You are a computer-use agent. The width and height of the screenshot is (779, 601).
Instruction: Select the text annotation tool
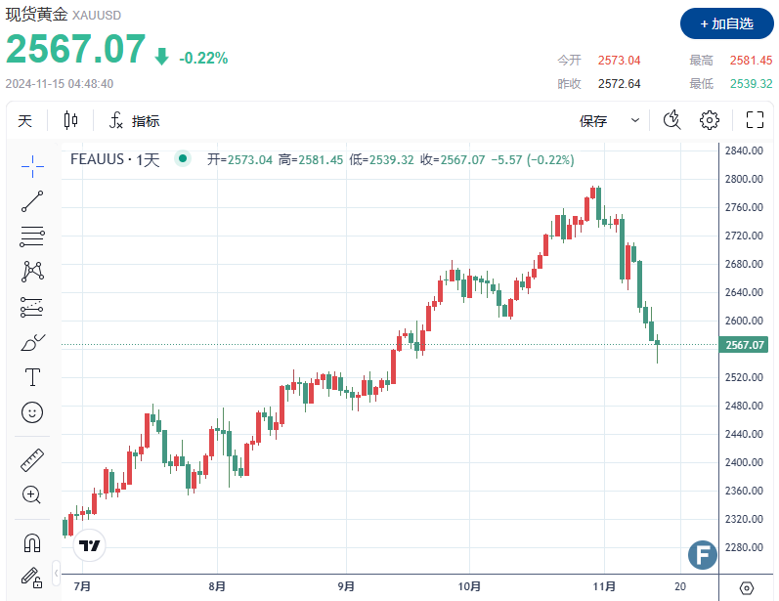tap(32, 377)
